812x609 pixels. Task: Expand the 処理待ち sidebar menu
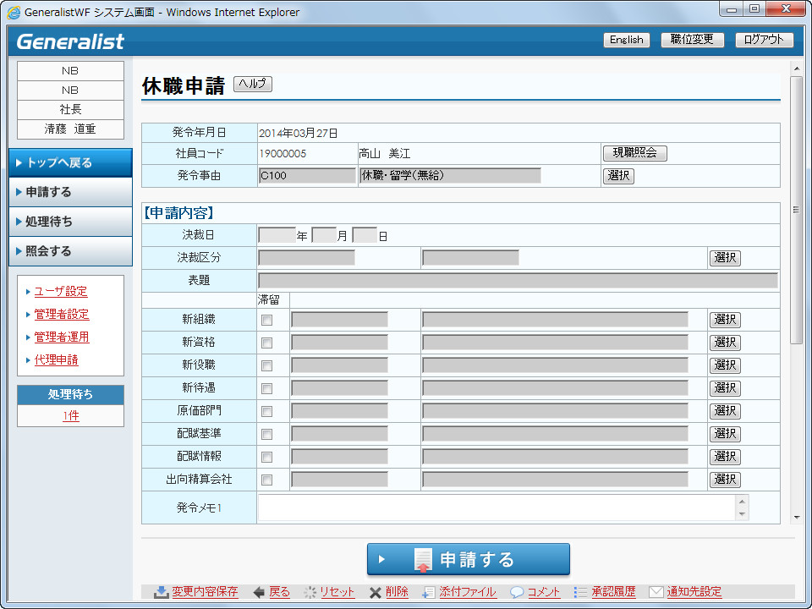[70, 222]
